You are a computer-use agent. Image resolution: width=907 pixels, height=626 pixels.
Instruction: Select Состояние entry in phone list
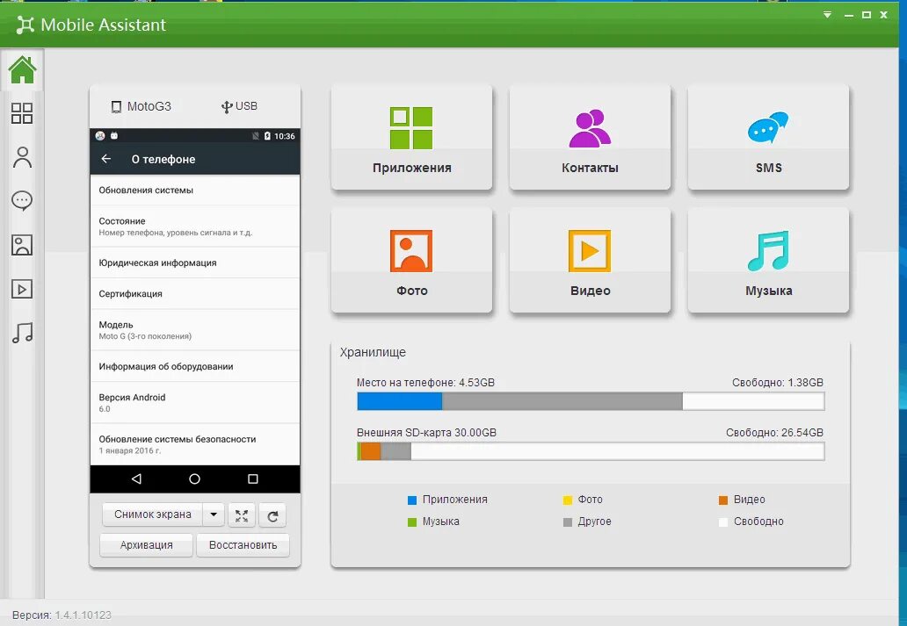[x=195, y=226]
